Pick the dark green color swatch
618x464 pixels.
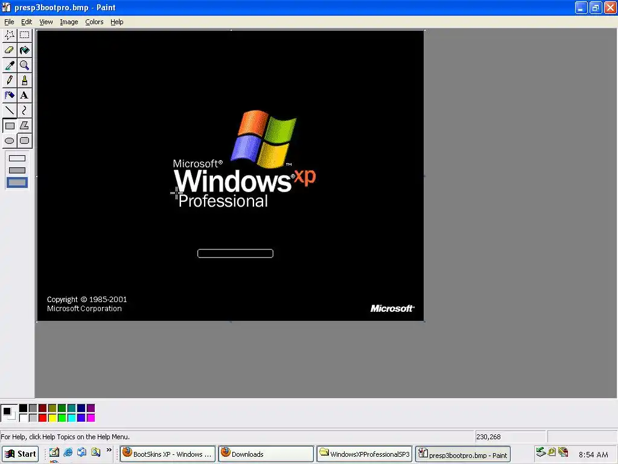point(62,408)
